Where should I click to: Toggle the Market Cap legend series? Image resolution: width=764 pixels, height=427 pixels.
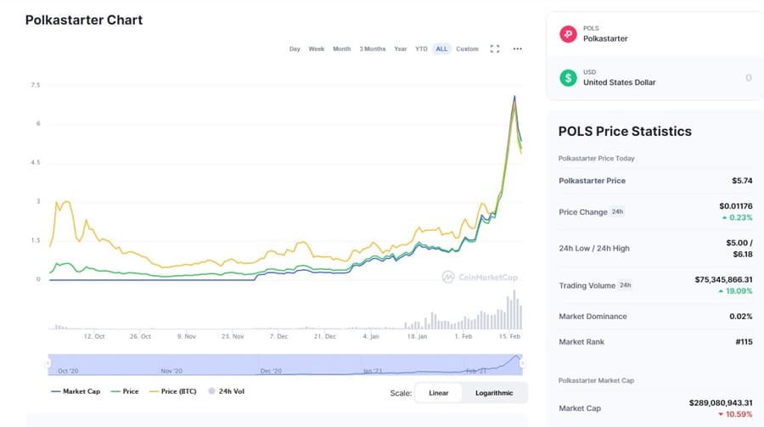78,392
